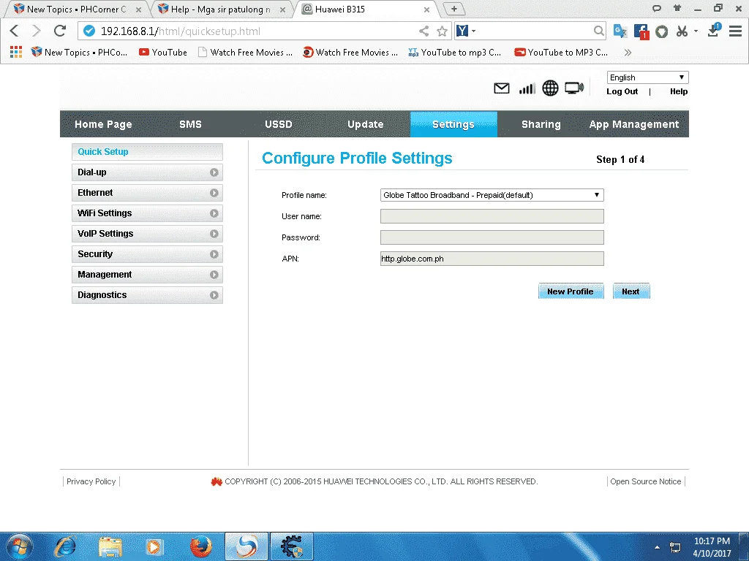This screenshot has height=561, width=749.
Task: Bookmark page with the star icon
Action: (x=443, y=31)
